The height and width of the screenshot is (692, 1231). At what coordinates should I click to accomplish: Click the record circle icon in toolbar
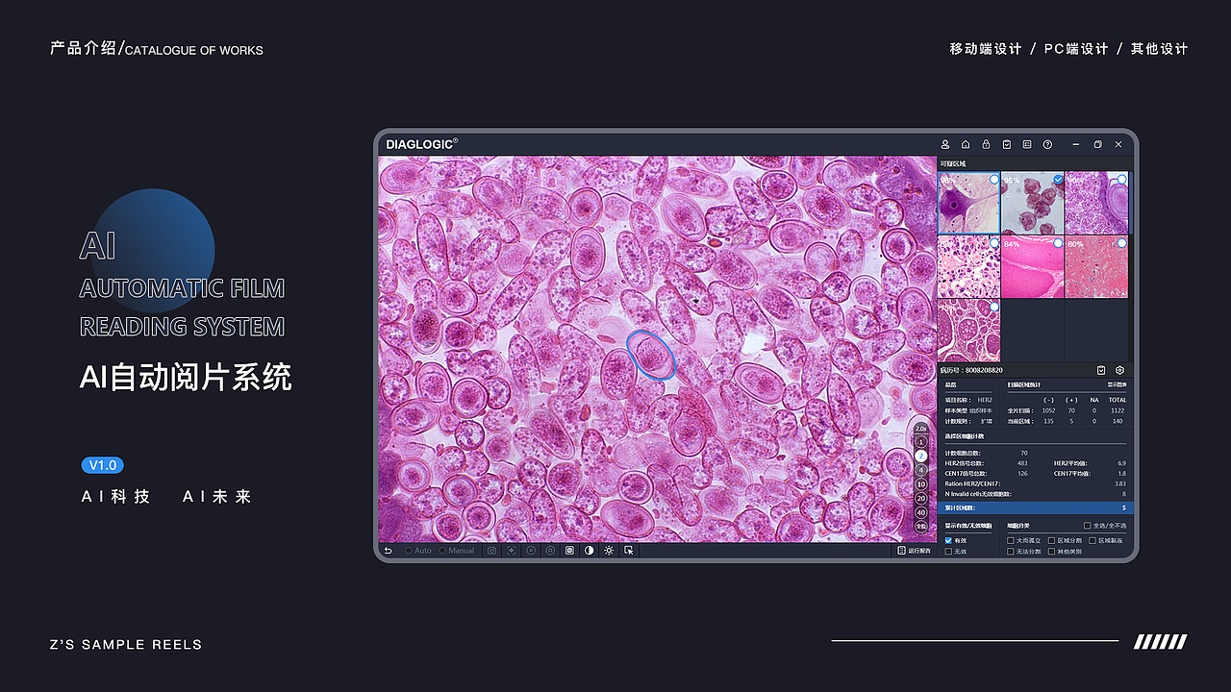click(550, 551)
